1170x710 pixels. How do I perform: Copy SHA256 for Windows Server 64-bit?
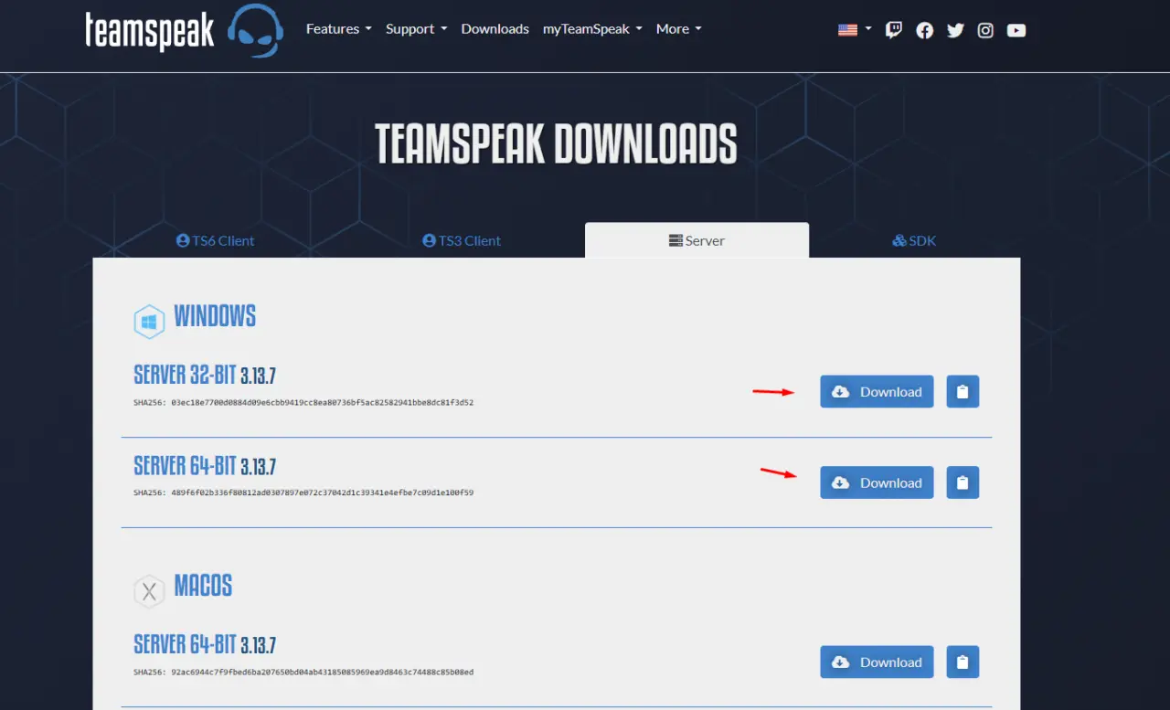pos(963,482)
